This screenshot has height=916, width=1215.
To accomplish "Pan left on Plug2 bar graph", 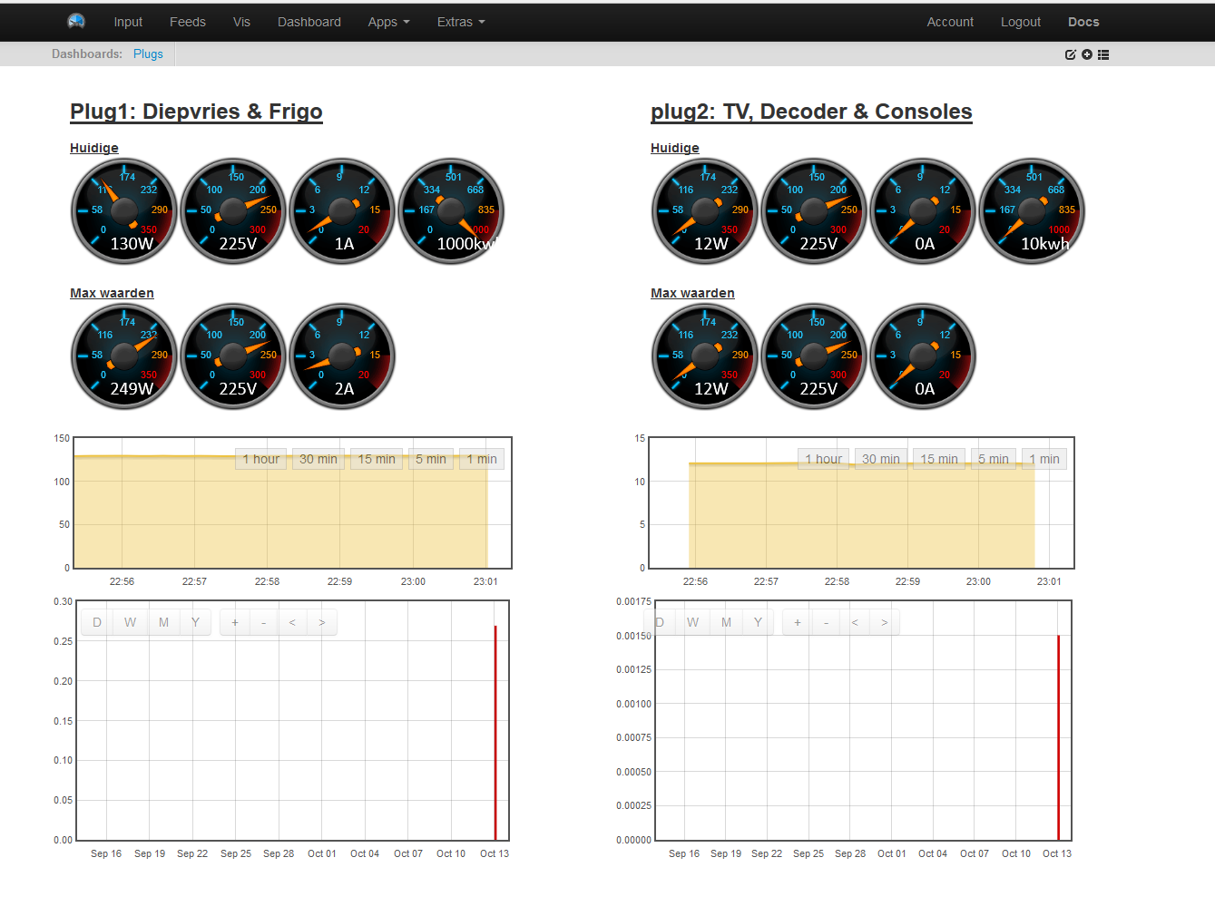I will coord(855,622).
